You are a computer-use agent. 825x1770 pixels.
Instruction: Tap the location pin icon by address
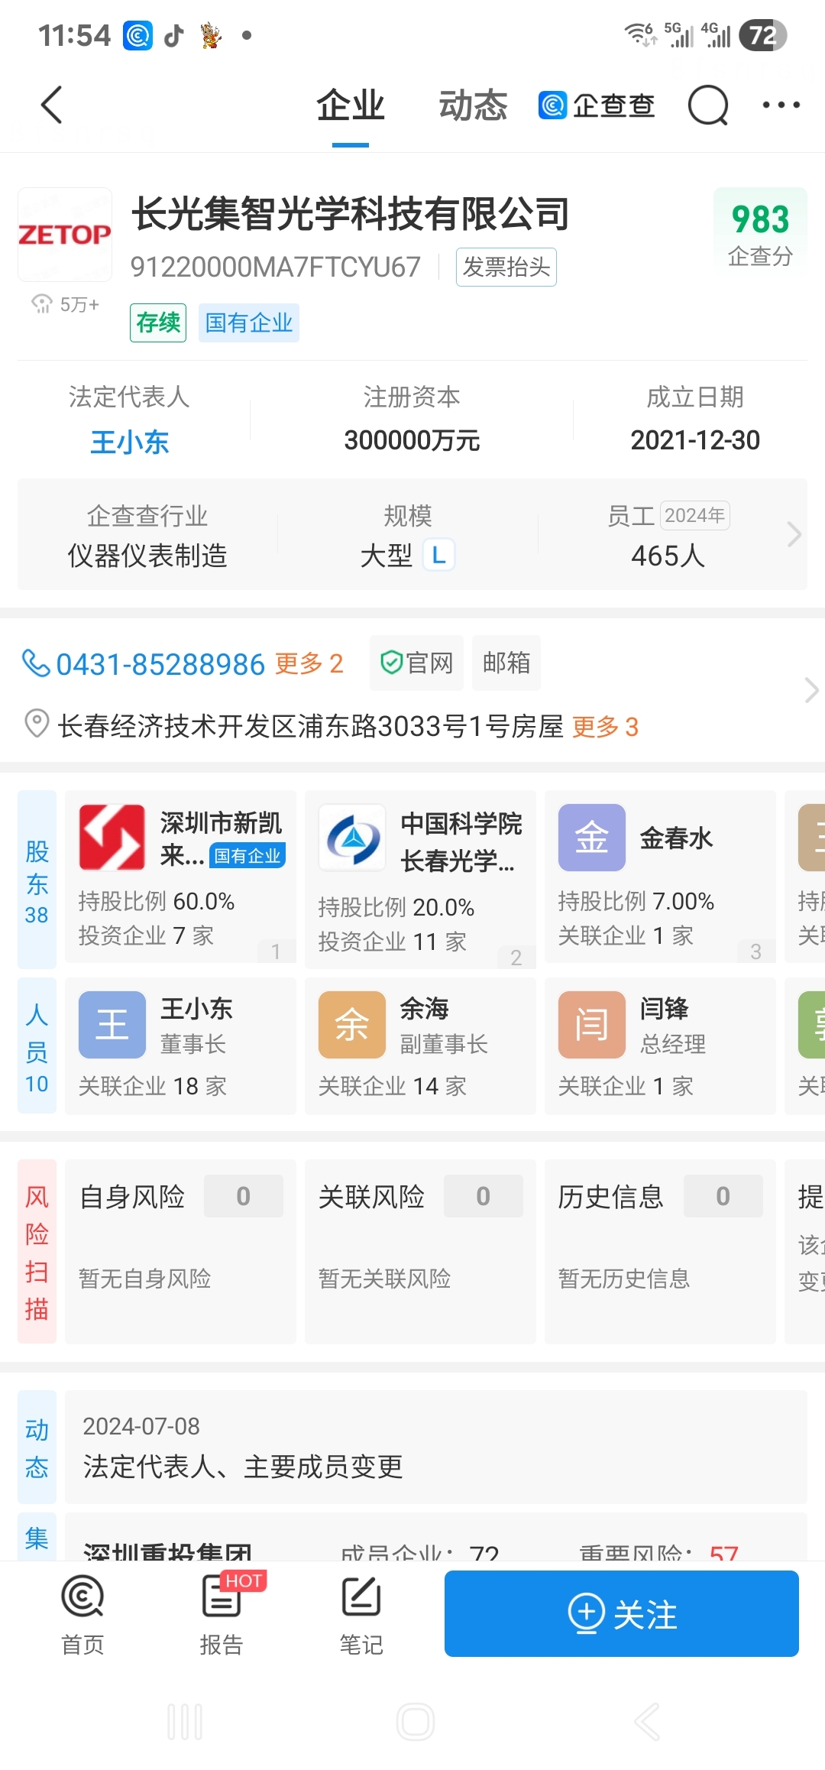[37, 724]
